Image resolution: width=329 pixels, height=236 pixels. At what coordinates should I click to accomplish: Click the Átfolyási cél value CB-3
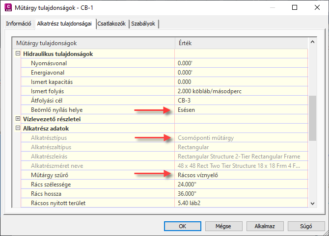(x=241, y=101)
